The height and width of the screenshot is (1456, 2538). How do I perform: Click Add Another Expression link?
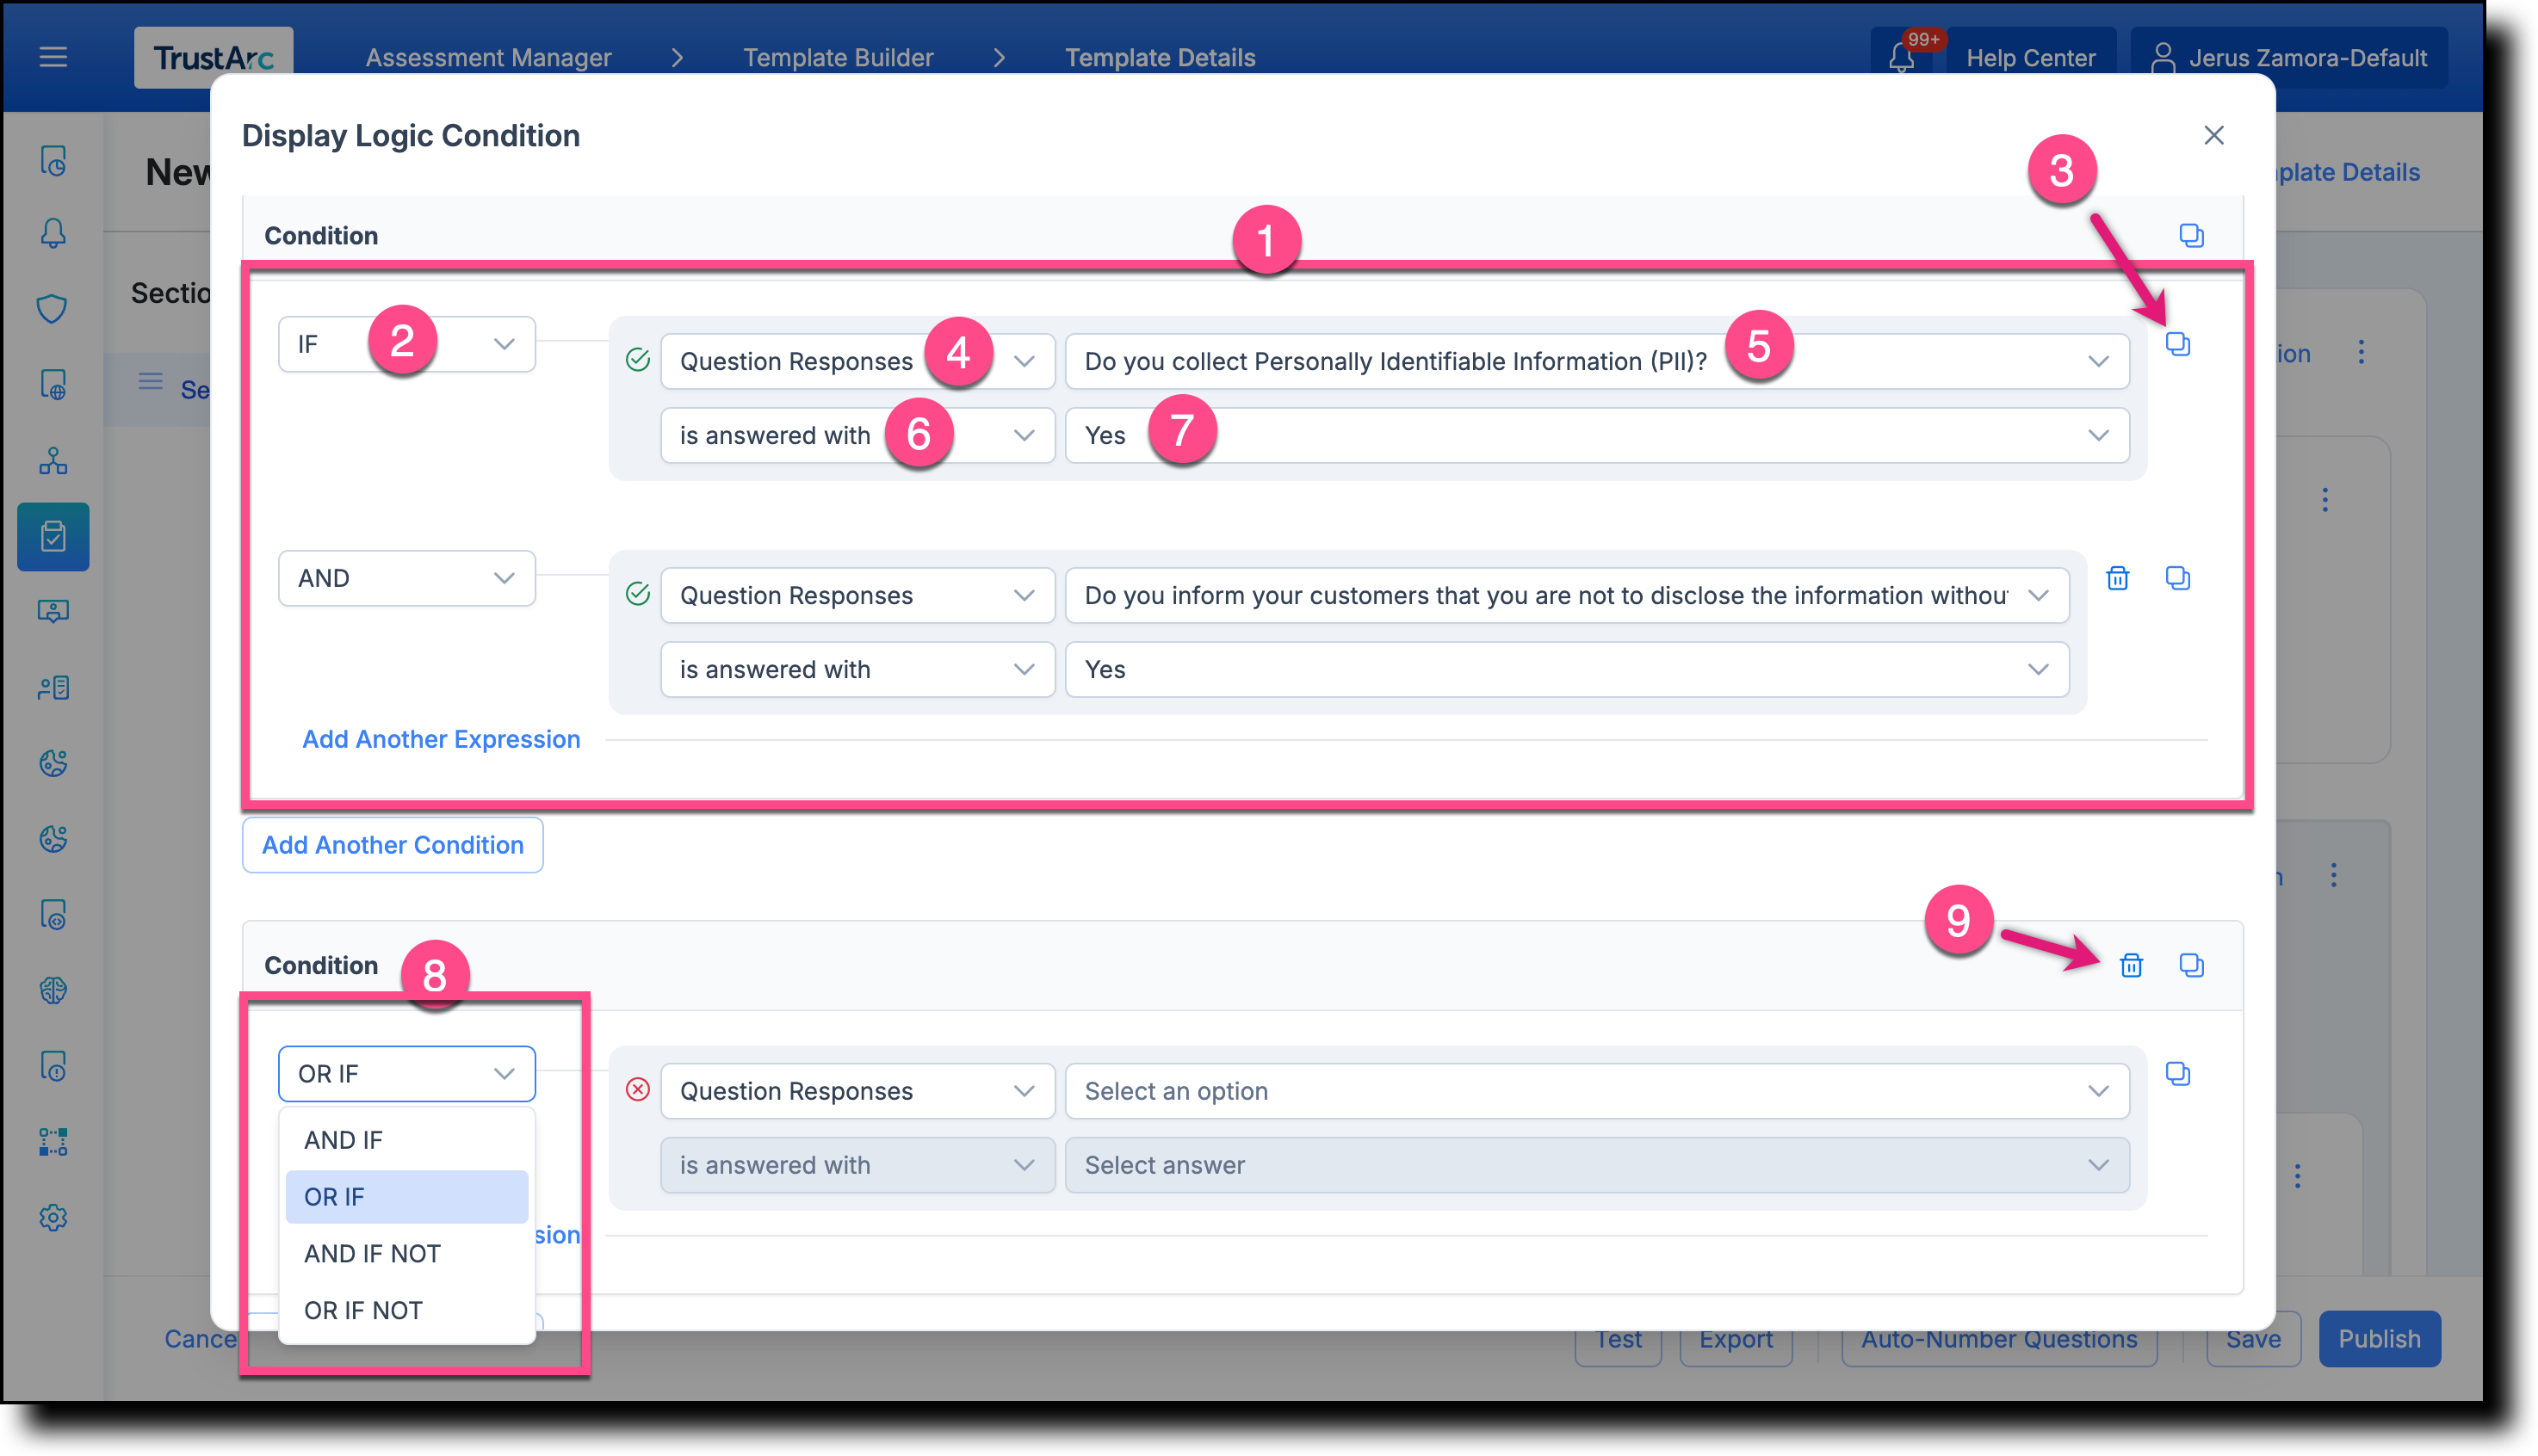click(441, 739)
